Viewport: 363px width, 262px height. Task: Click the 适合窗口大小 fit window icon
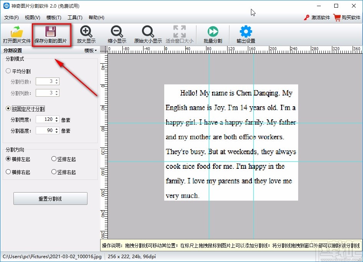click(180, 32)
